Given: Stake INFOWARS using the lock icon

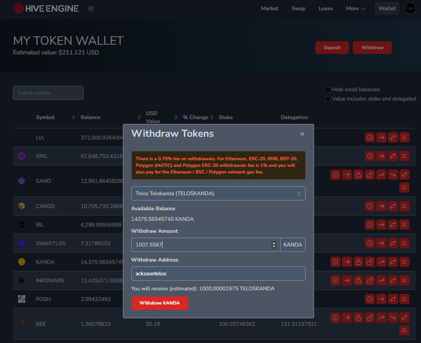Looking at the screenshot, I should coord(359,281).
